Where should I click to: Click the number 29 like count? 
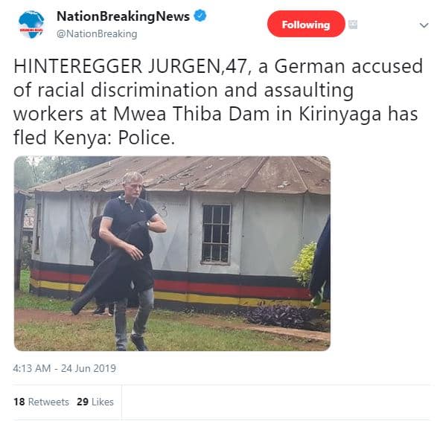(83, 402)
